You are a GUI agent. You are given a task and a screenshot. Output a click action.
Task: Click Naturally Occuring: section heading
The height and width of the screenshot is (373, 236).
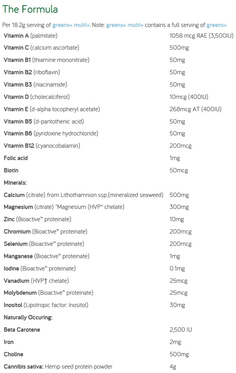28,317
